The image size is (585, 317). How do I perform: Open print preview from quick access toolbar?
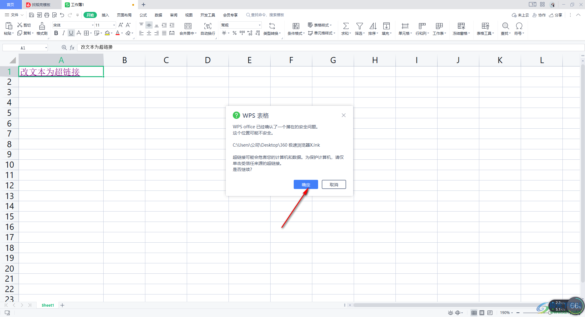(x=54, y=15)
